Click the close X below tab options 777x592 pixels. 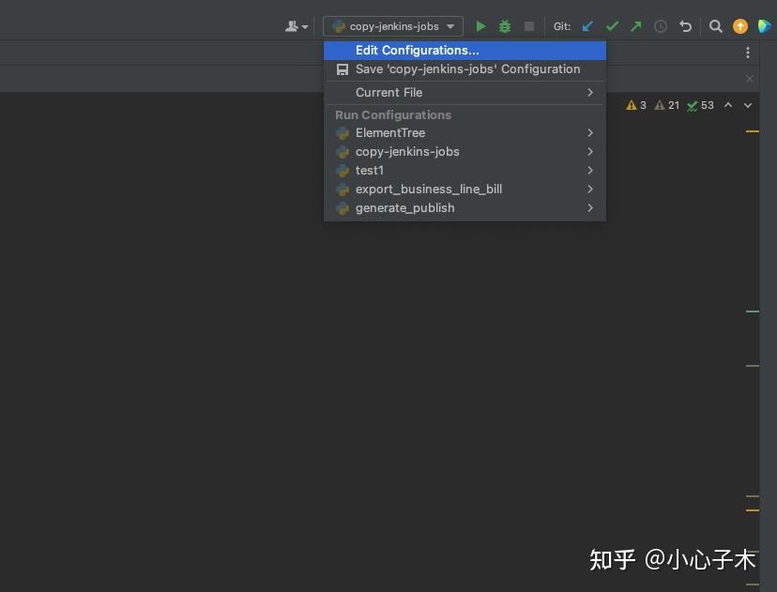pyautogui.click(x=750, y=79)
